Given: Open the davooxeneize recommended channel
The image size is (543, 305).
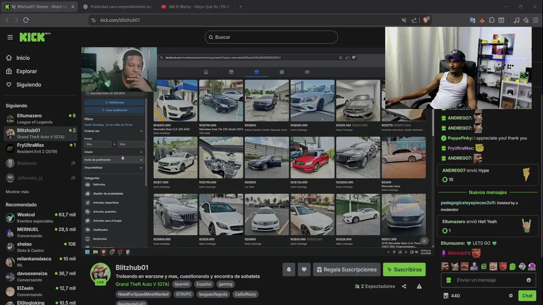Looking at the screenshot, I should point(40,277).
